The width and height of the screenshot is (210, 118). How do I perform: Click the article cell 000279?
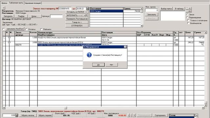point(22,45)
